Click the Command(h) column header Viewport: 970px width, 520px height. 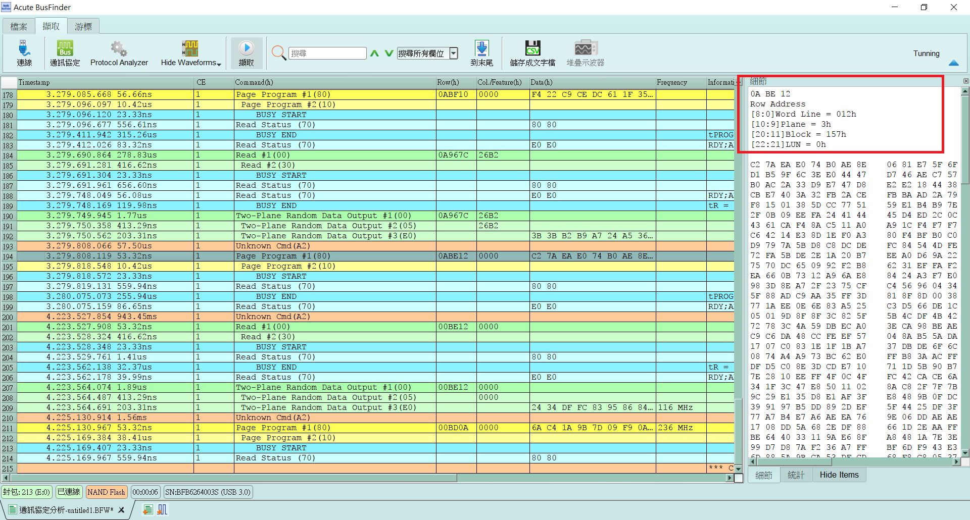335,82
